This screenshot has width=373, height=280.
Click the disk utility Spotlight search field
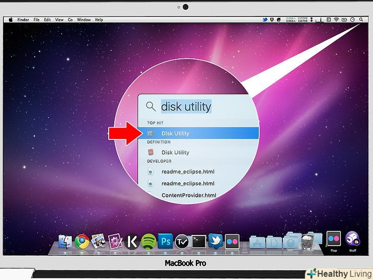pyautogui.click(x=186, y=107)
